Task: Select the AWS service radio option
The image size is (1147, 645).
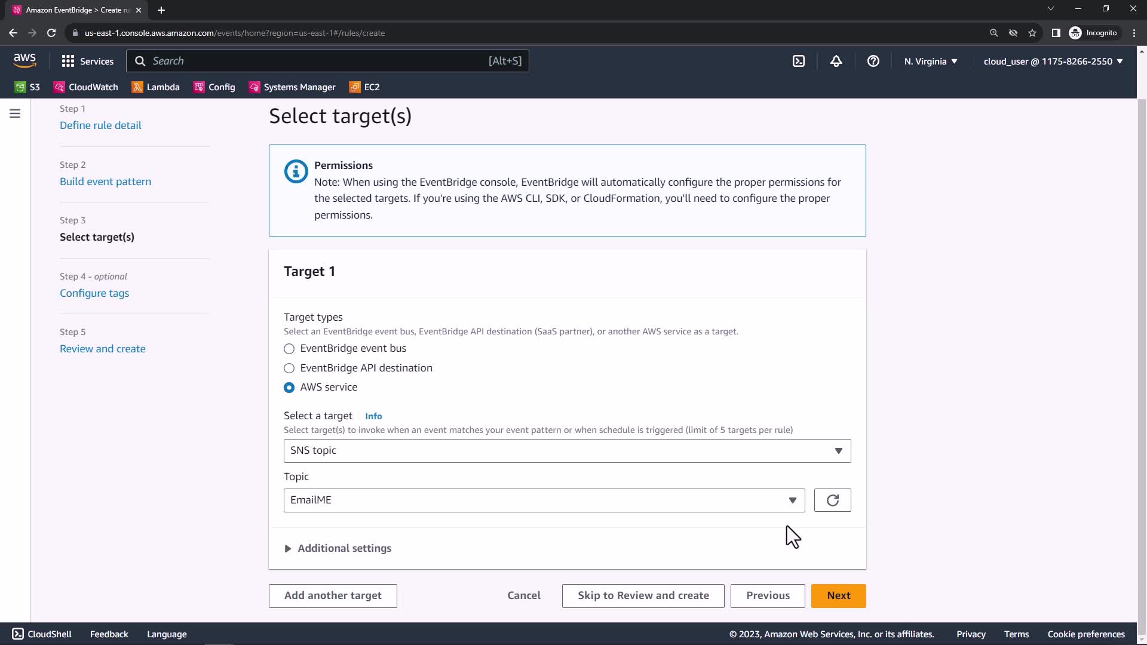Action: [x=289, y=388]
